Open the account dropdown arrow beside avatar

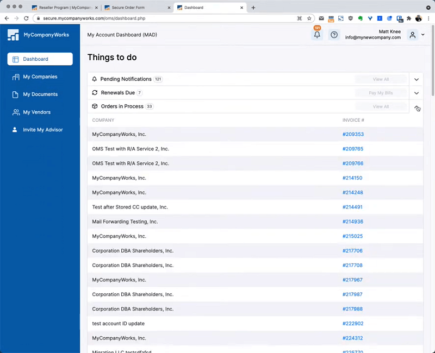click(423, 35)
